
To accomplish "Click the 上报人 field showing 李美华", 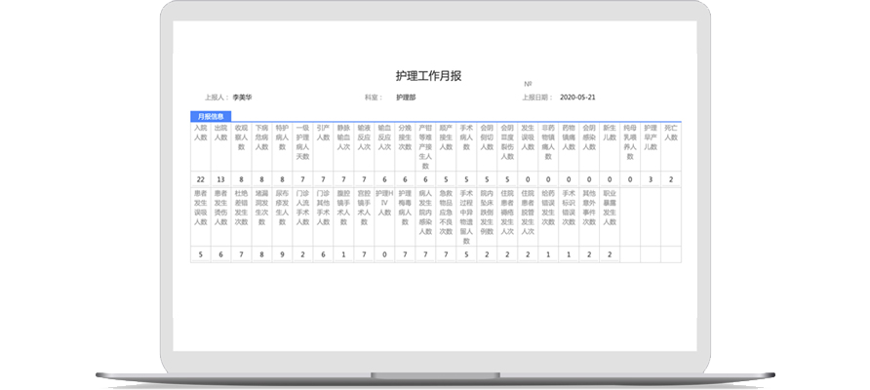I will point(243,97).
